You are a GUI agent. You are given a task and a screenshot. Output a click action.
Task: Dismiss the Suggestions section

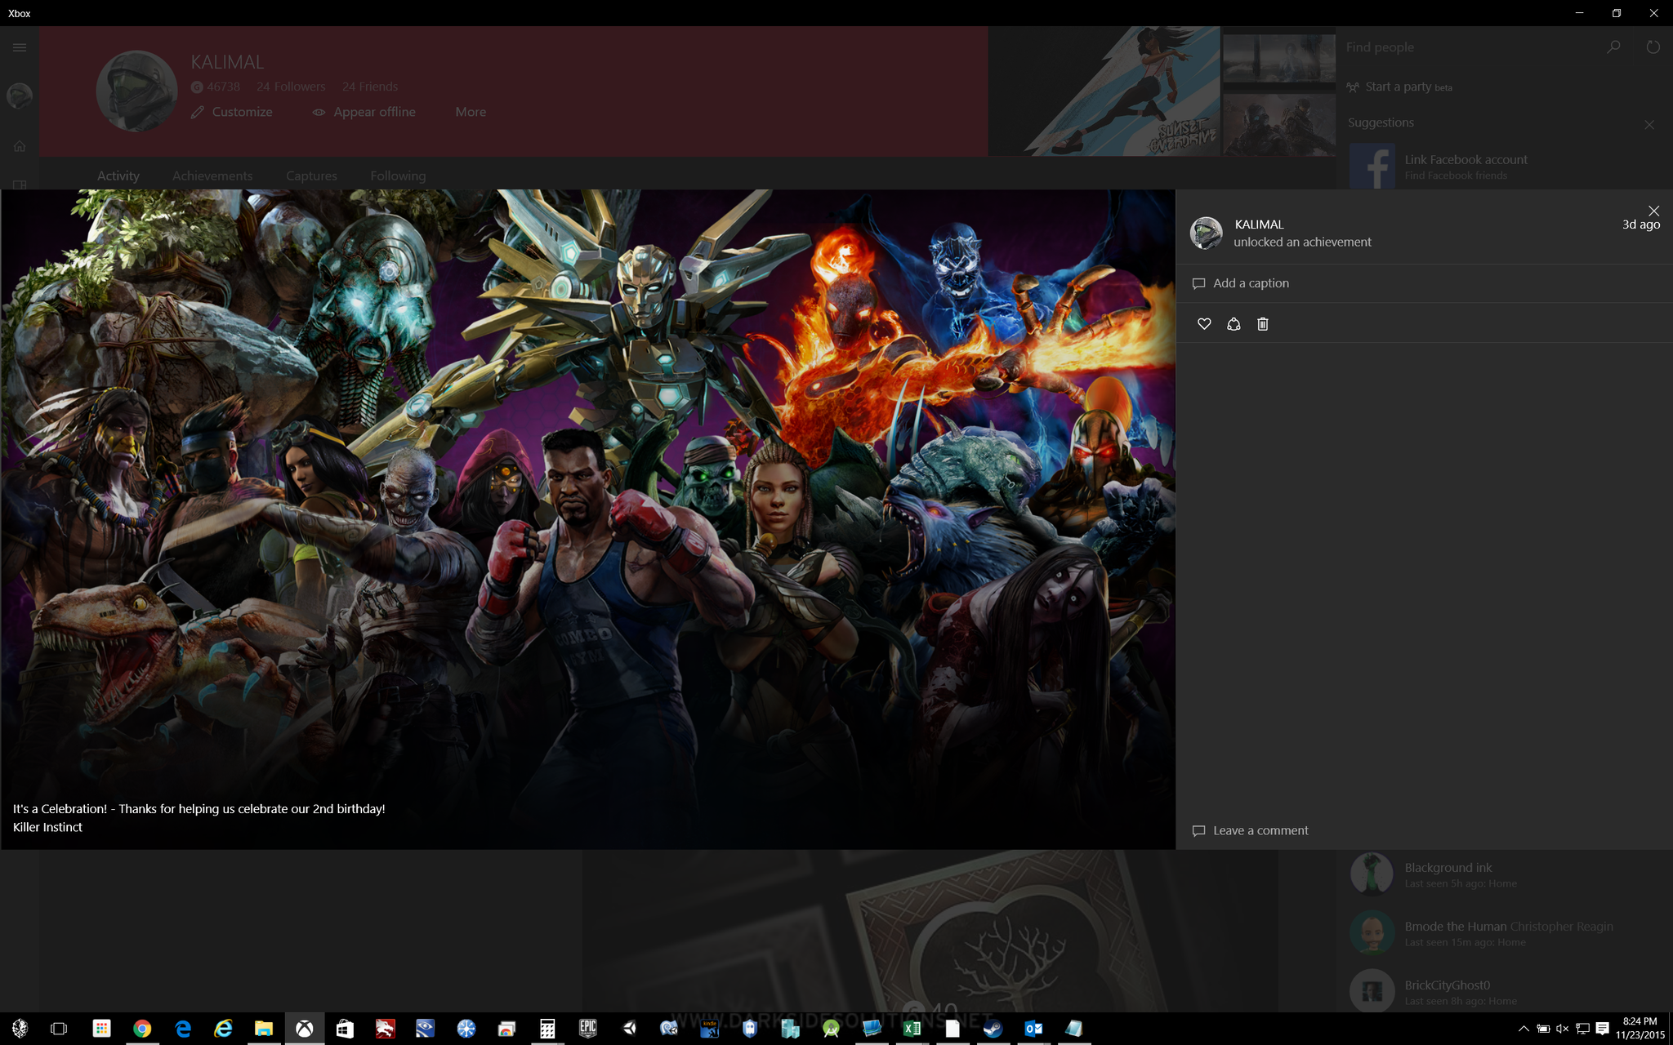click(1649, 125)
